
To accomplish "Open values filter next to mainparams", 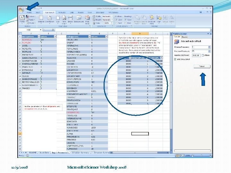I will (55, 37).
